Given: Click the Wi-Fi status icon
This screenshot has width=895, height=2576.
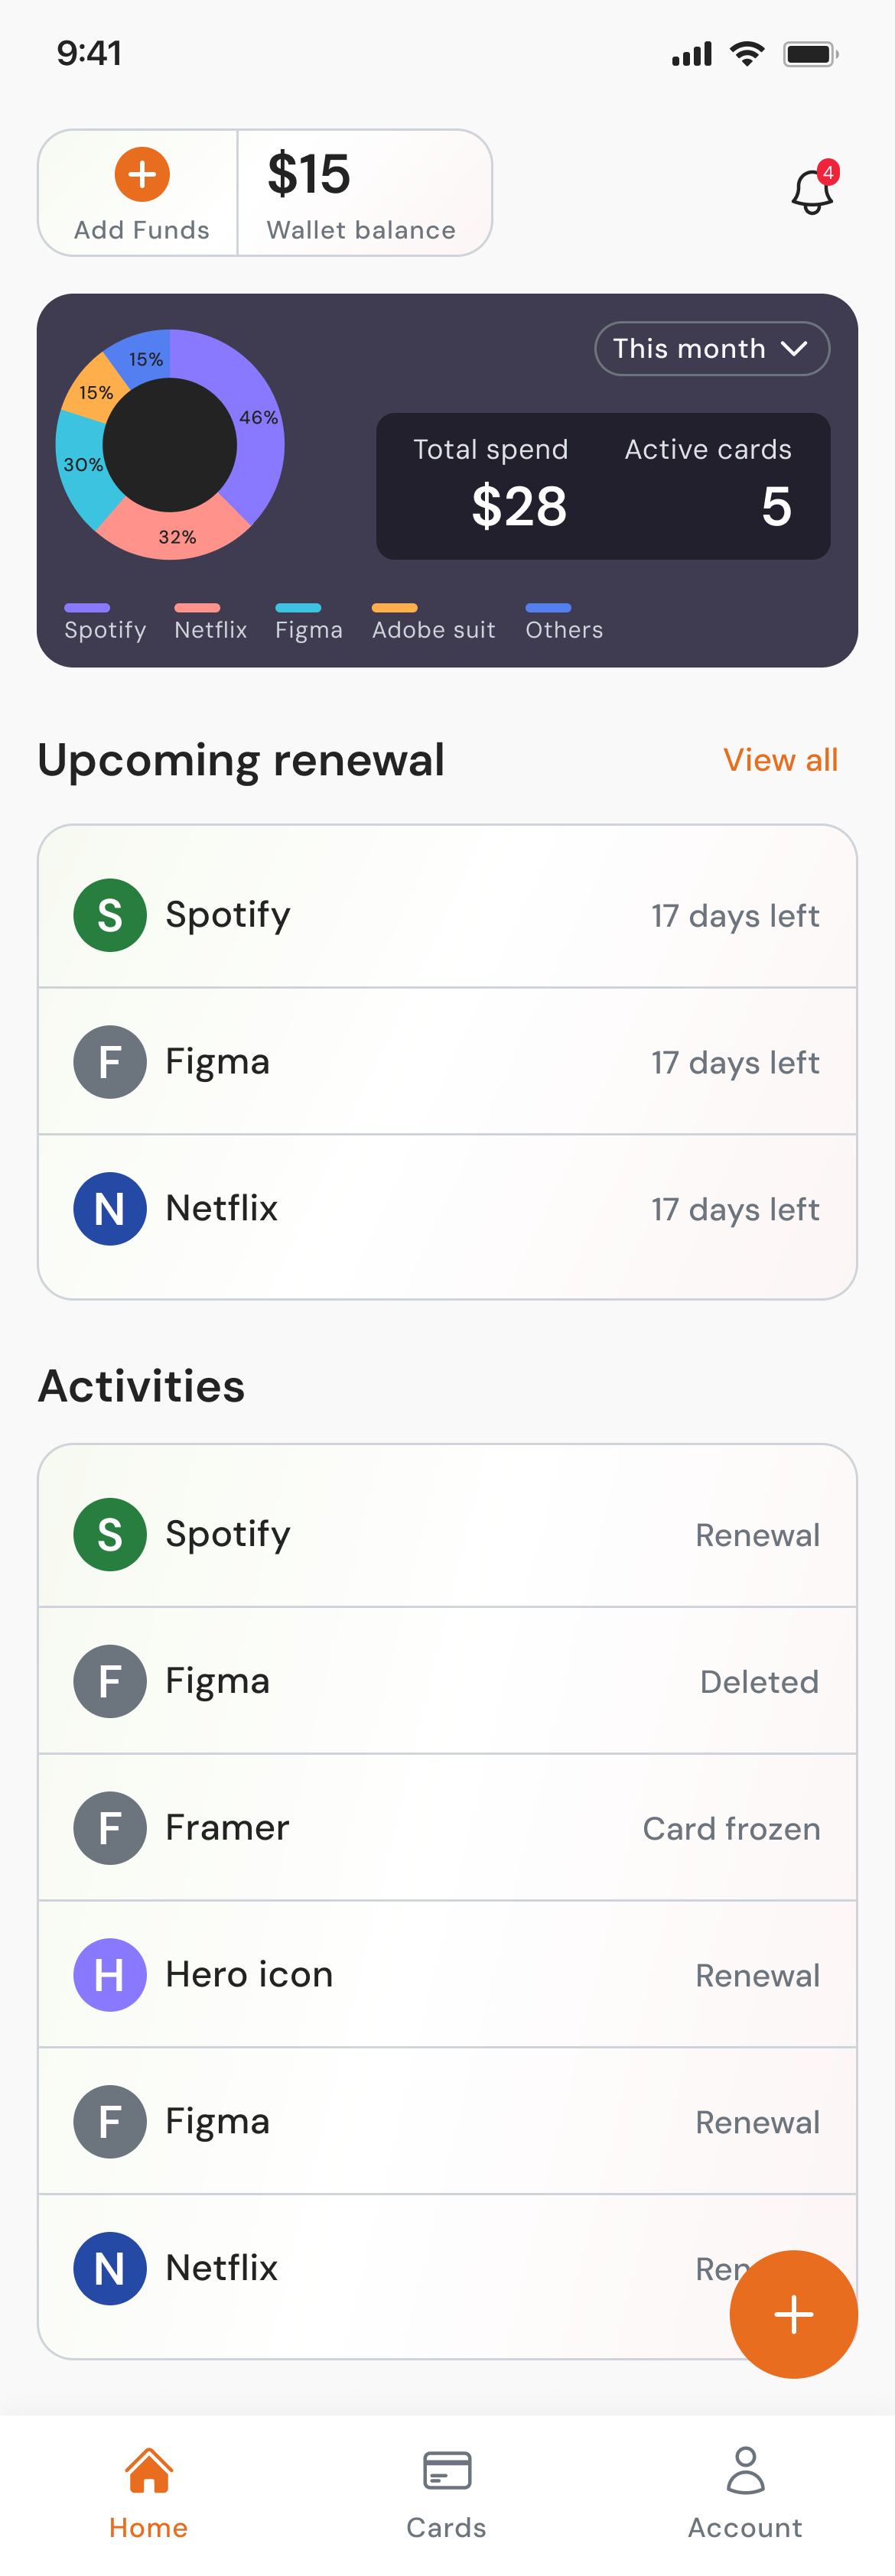Looking at the screenshot, I should 747,54.
